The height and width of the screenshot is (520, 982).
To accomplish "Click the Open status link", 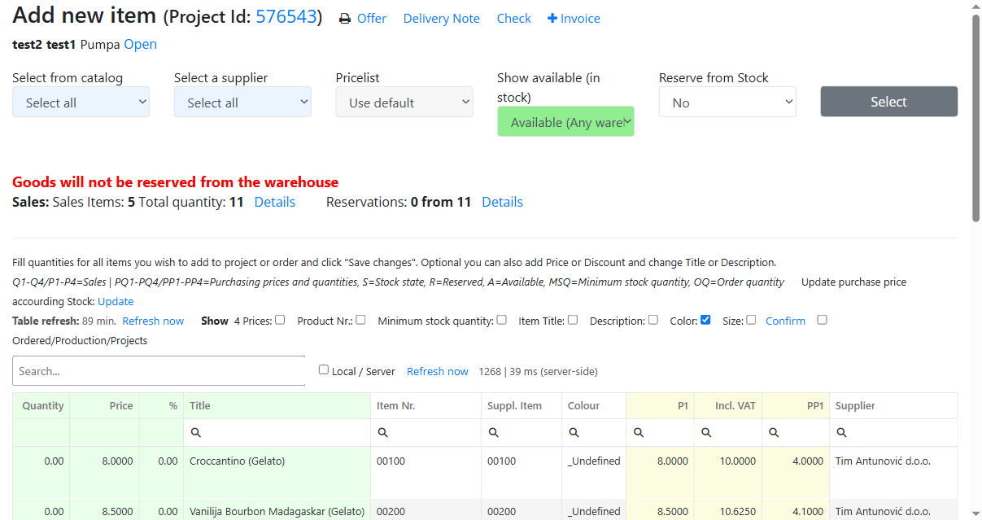I will 141,44.
